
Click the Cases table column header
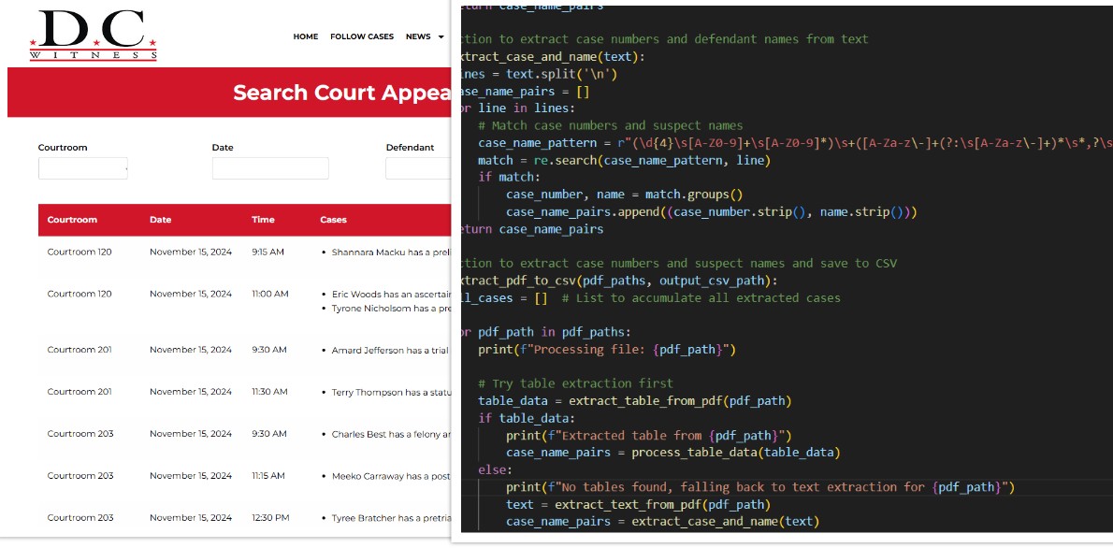(333, 220)
